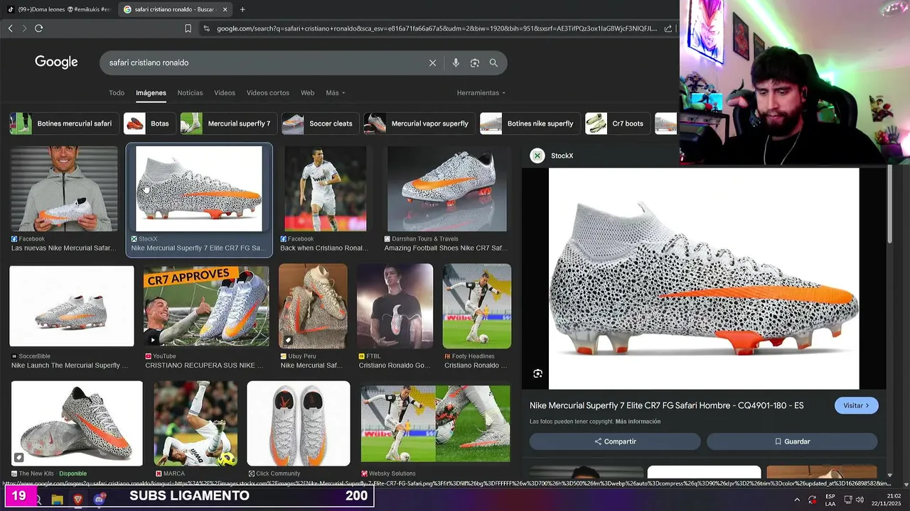910x511 pixels.
Task: Select the 'Mercurial superfly 7' filter chip
Action: tap(228, 123)
